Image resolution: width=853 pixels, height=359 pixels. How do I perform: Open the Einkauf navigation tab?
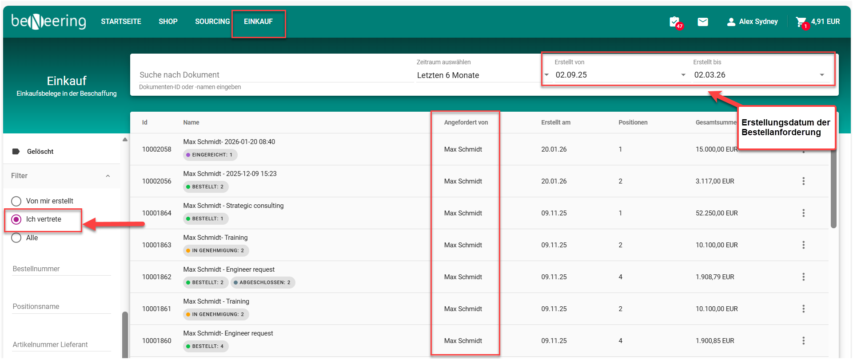(258, 21)
